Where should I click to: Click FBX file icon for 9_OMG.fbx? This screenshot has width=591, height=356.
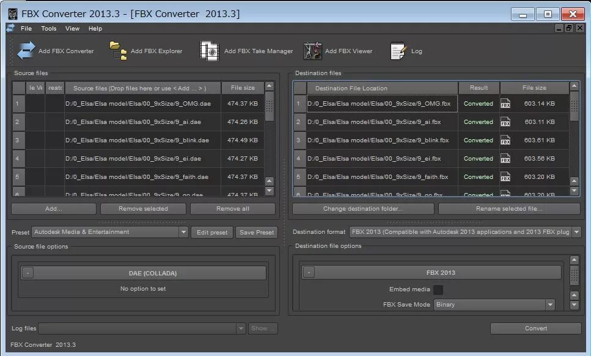(505, 104)
